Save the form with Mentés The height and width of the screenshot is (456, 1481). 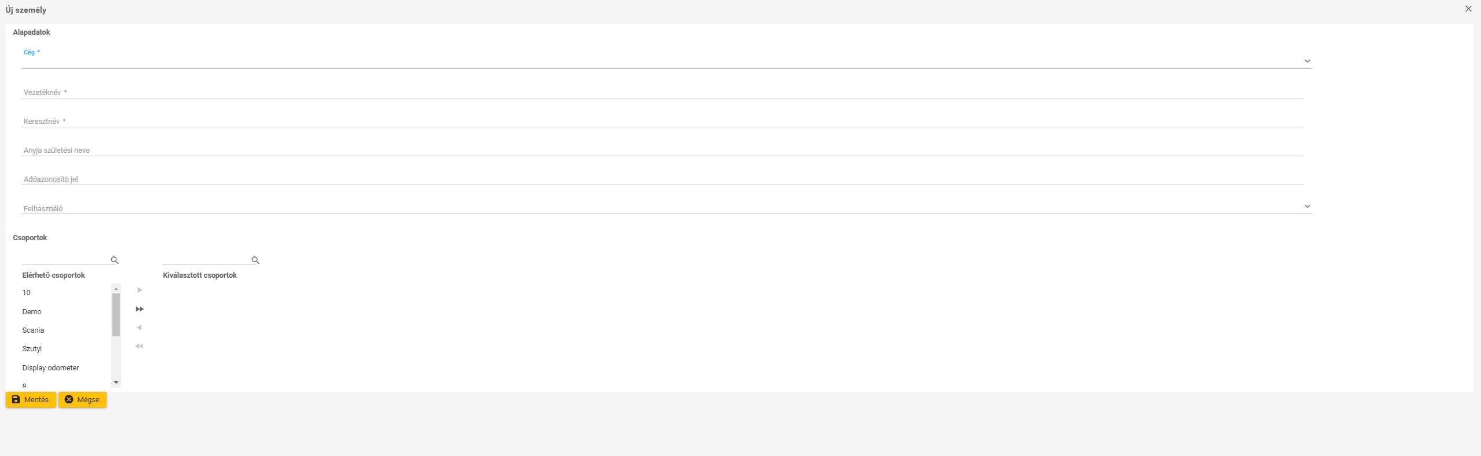point(31,400)
